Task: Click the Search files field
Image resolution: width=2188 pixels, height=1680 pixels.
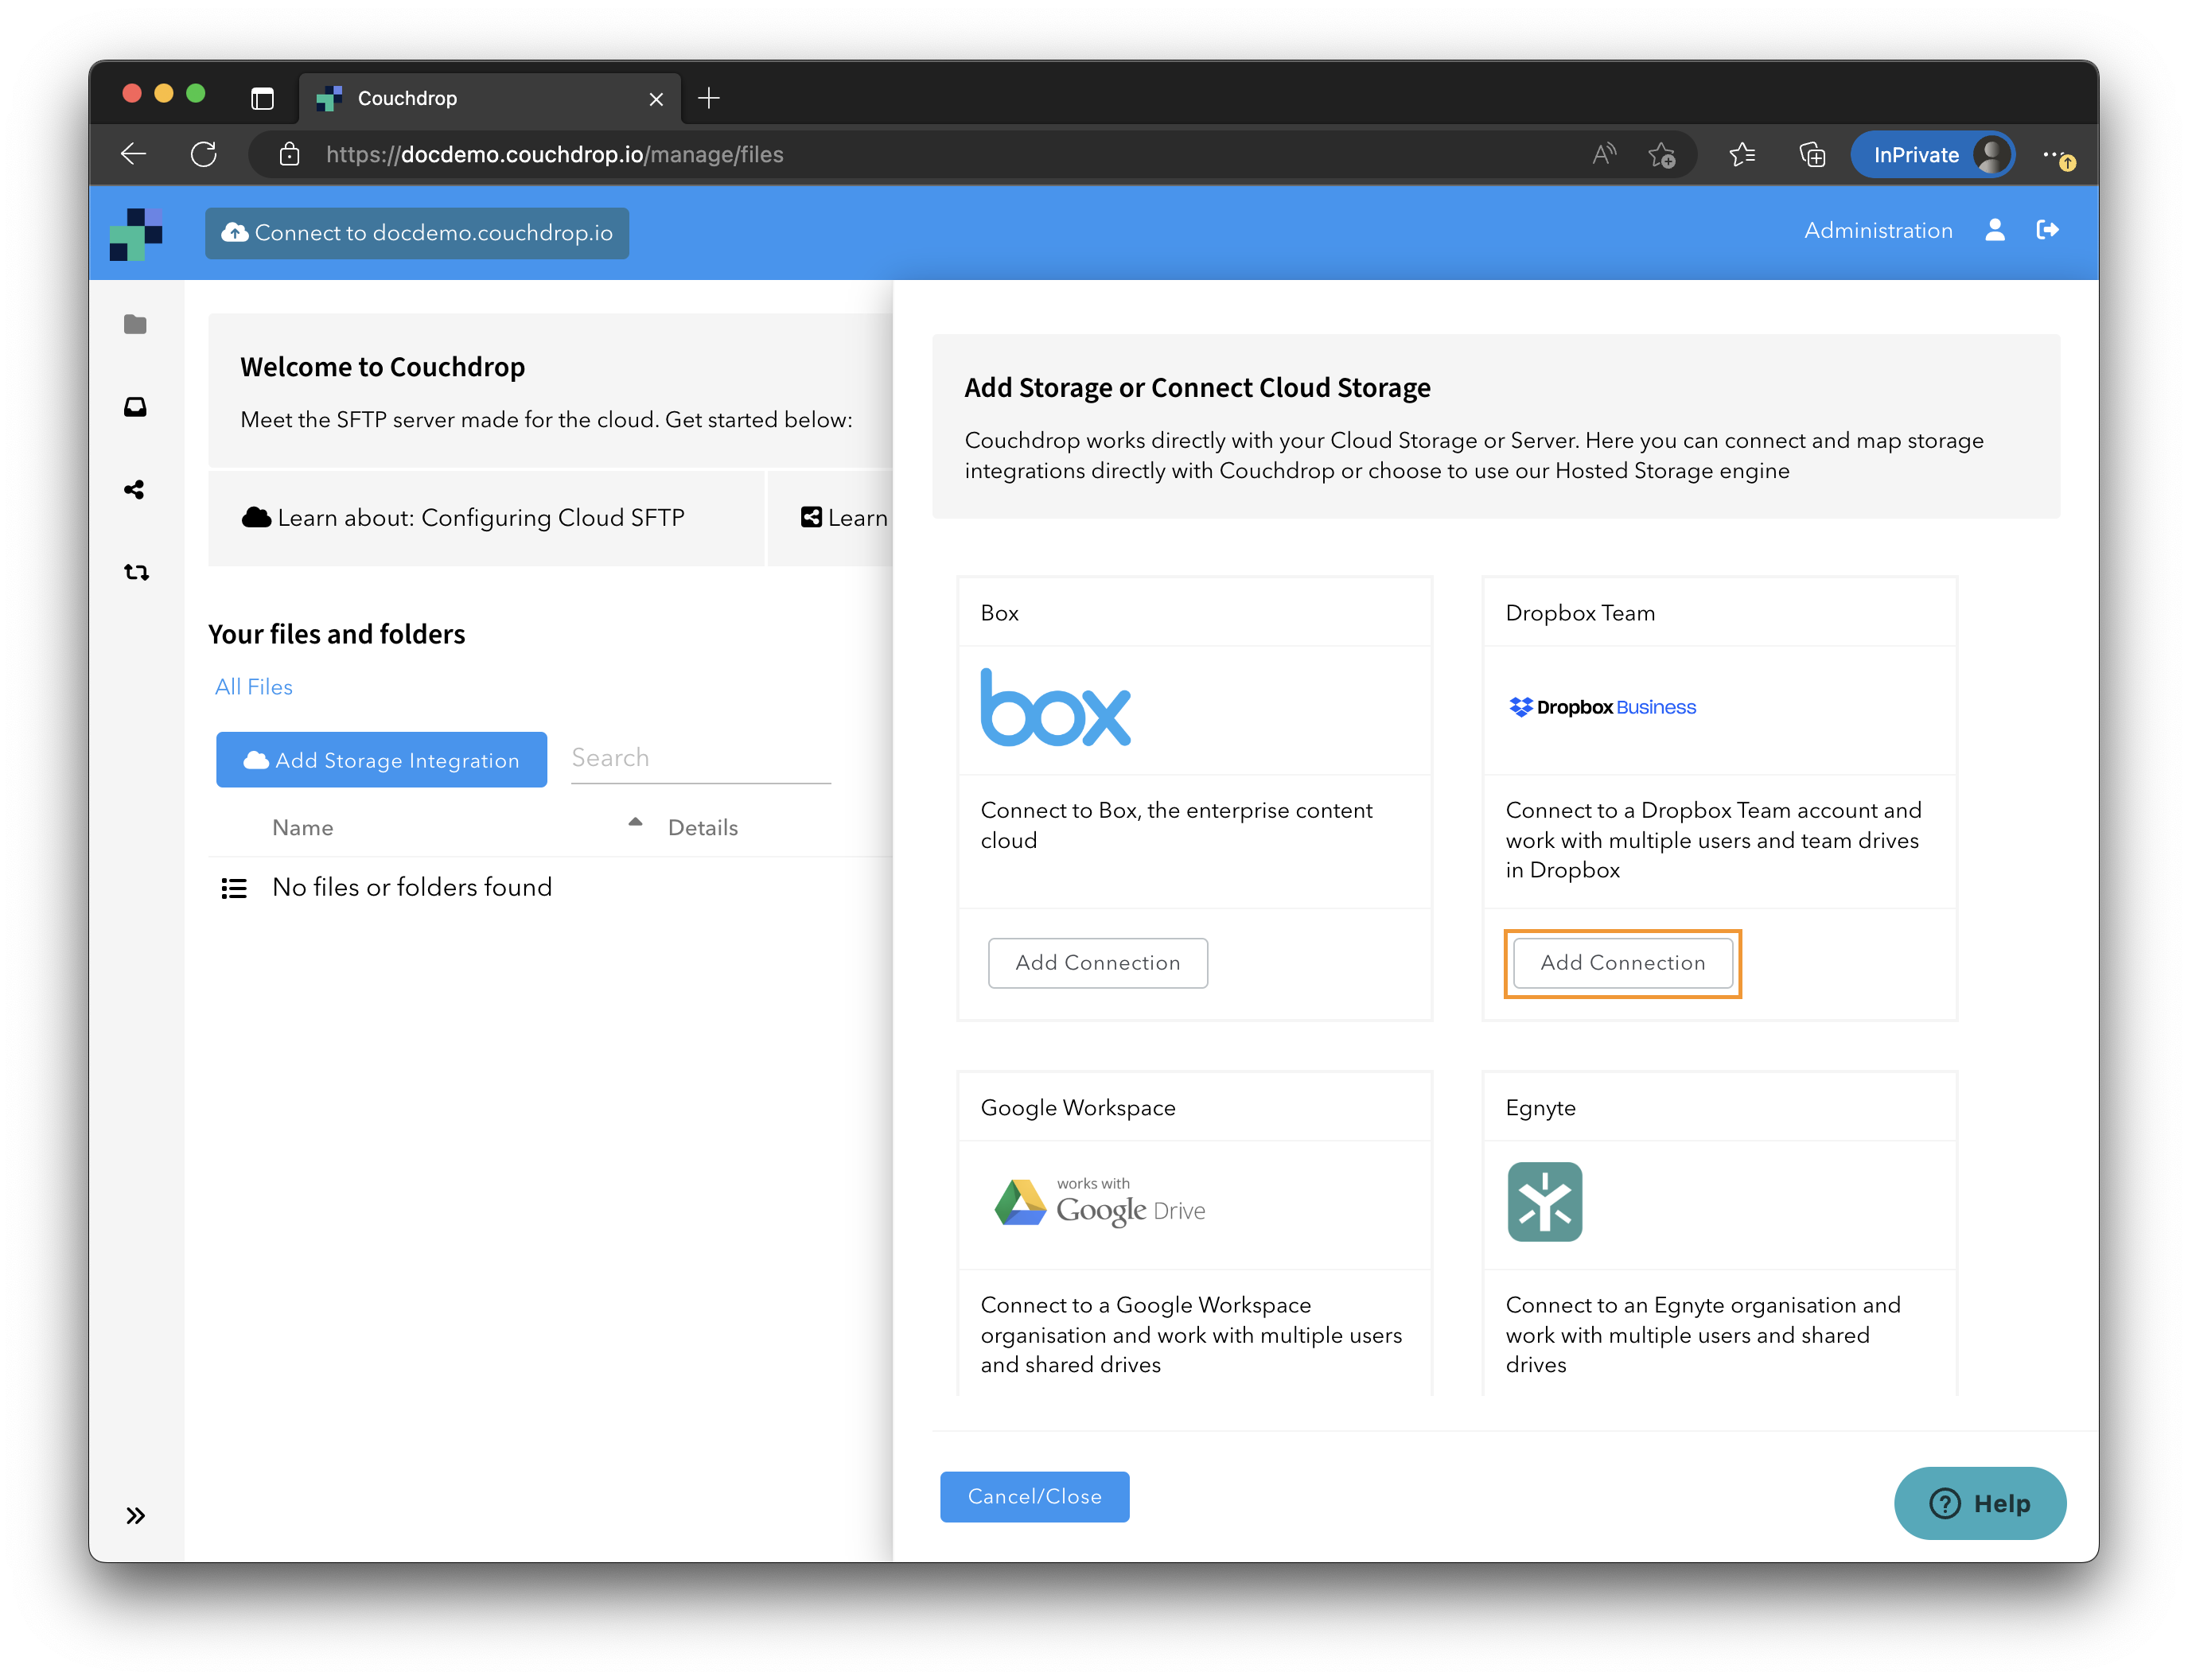Action: [x=701, y=758]
